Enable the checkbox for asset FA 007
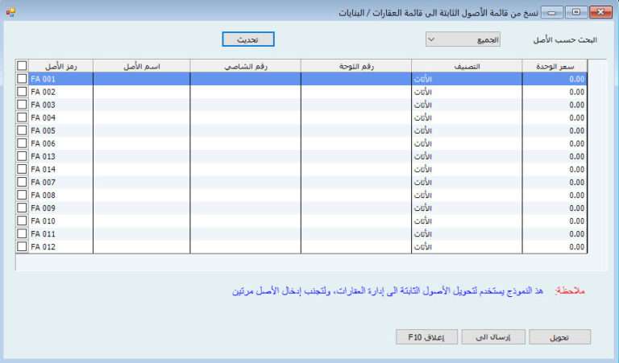 pyautogui.click(x=22, y=182)
